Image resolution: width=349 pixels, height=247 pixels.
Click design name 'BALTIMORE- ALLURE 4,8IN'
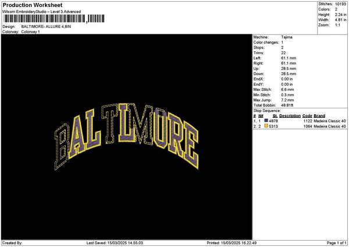46,27
